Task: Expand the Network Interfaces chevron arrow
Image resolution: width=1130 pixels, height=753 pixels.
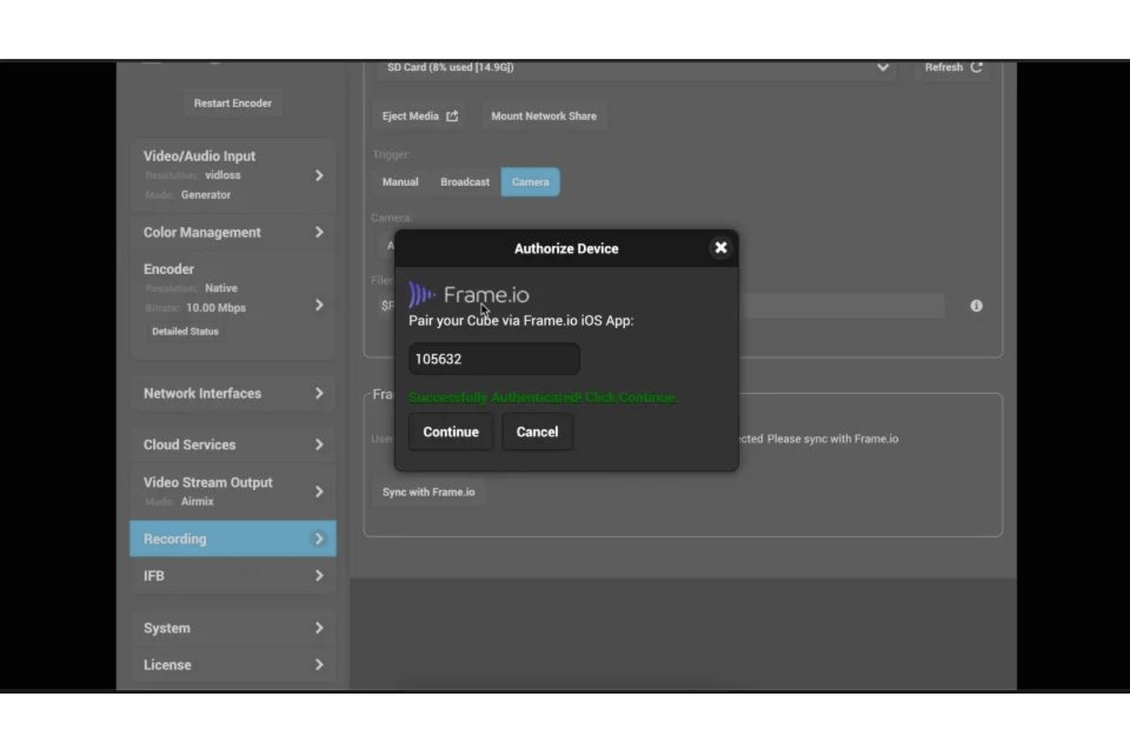Action: point(319,393)
